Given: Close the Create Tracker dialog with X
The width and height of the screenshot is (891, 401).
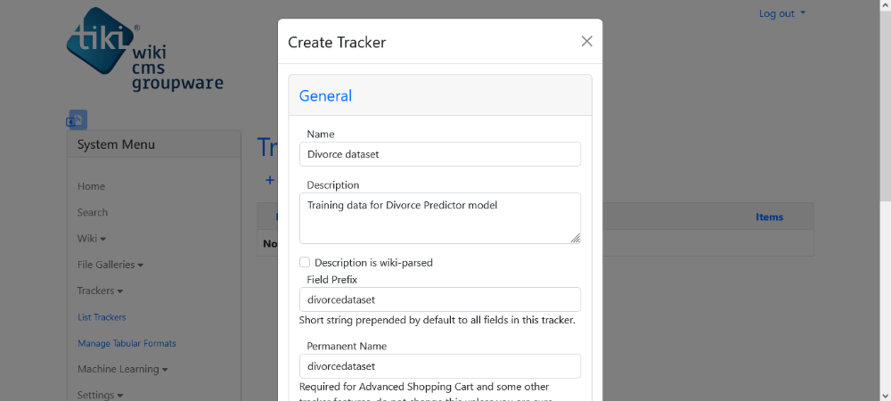Looking at the screenshot, I should pos(586,41).
